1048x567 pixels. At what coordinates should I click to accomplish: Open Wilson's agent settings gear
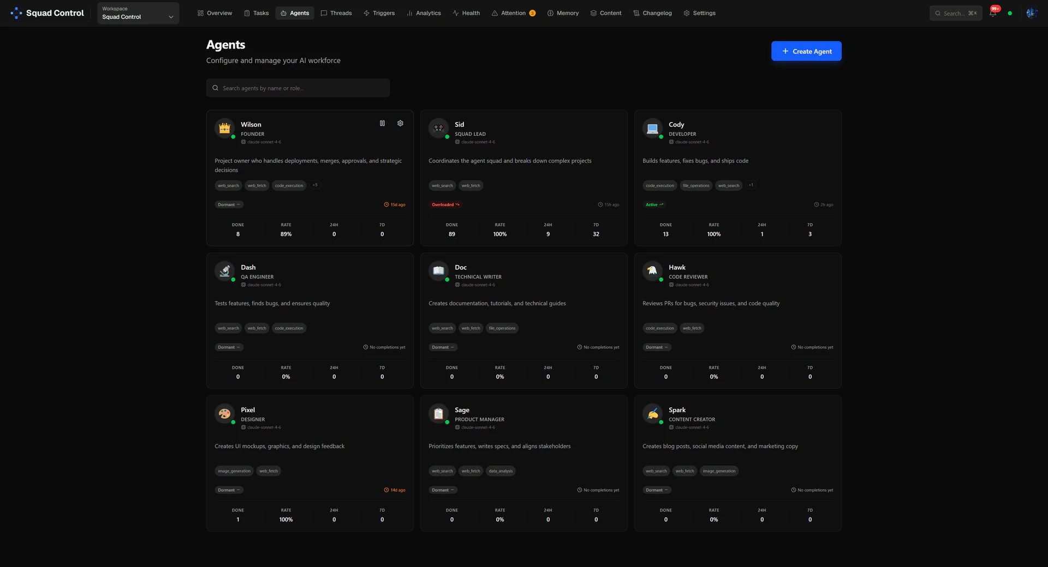[x=400, y=123]
